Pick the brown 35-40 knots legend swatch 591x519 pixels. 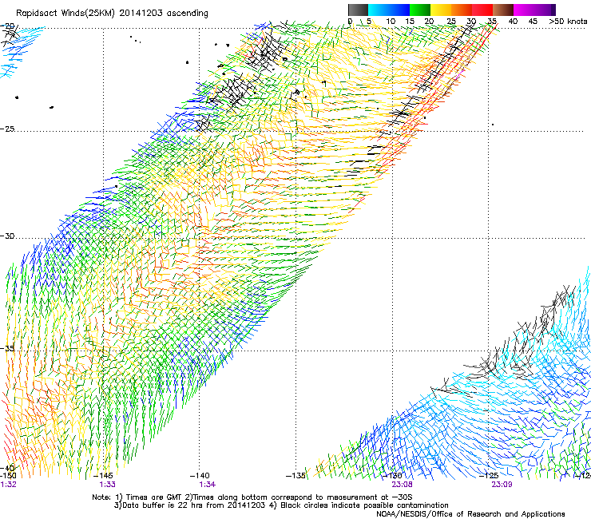503,10
